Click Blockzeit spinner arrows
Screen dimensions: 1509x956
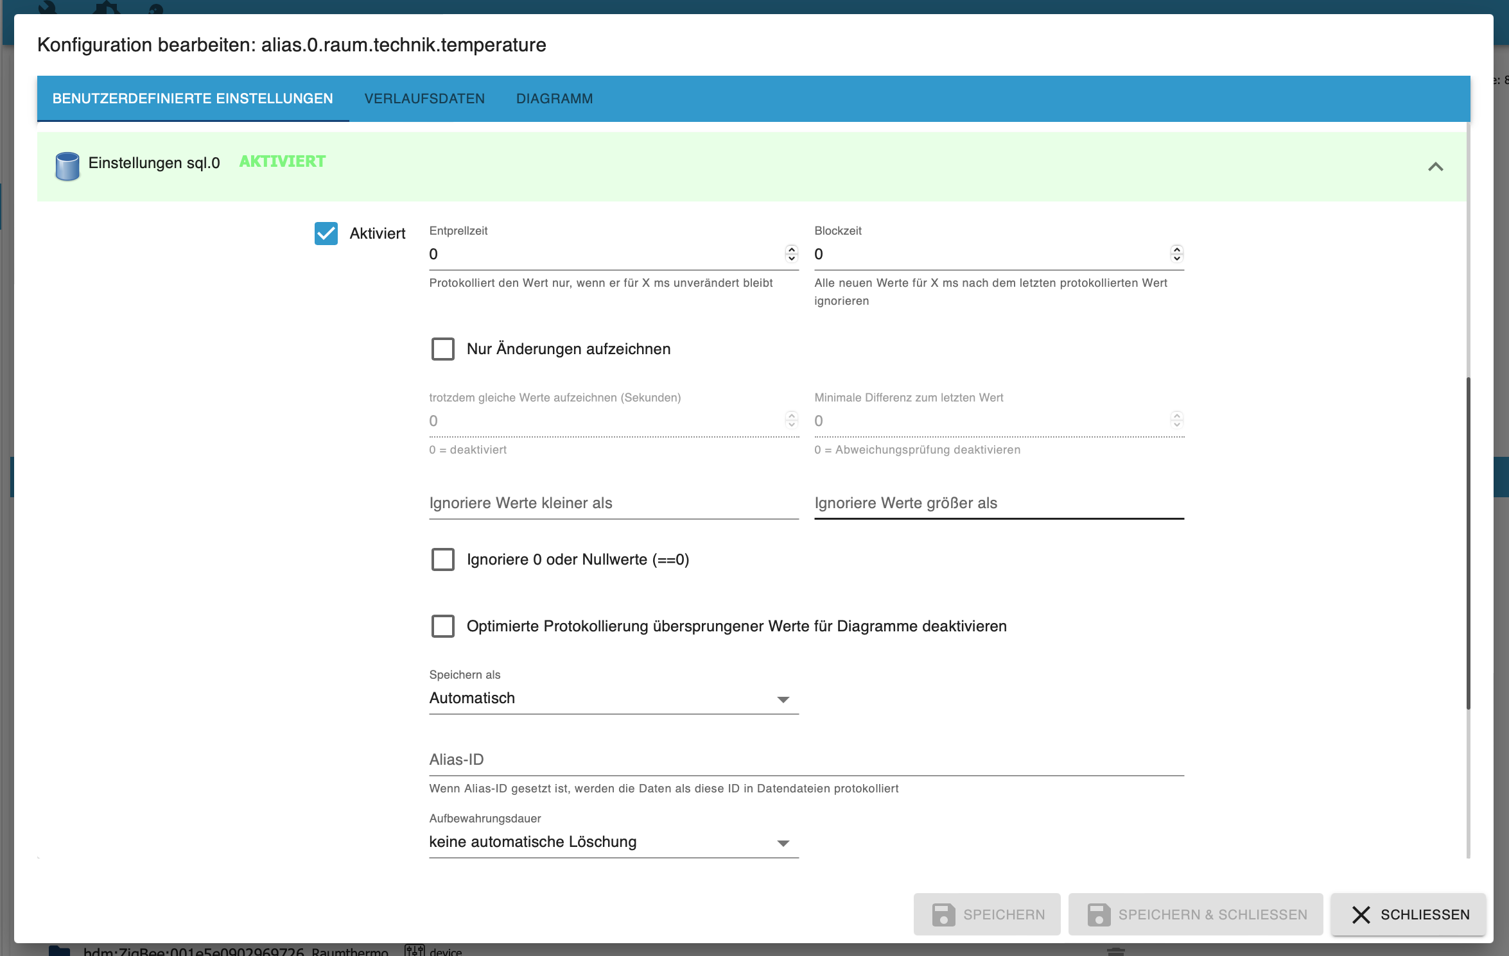pos(1176,253)
